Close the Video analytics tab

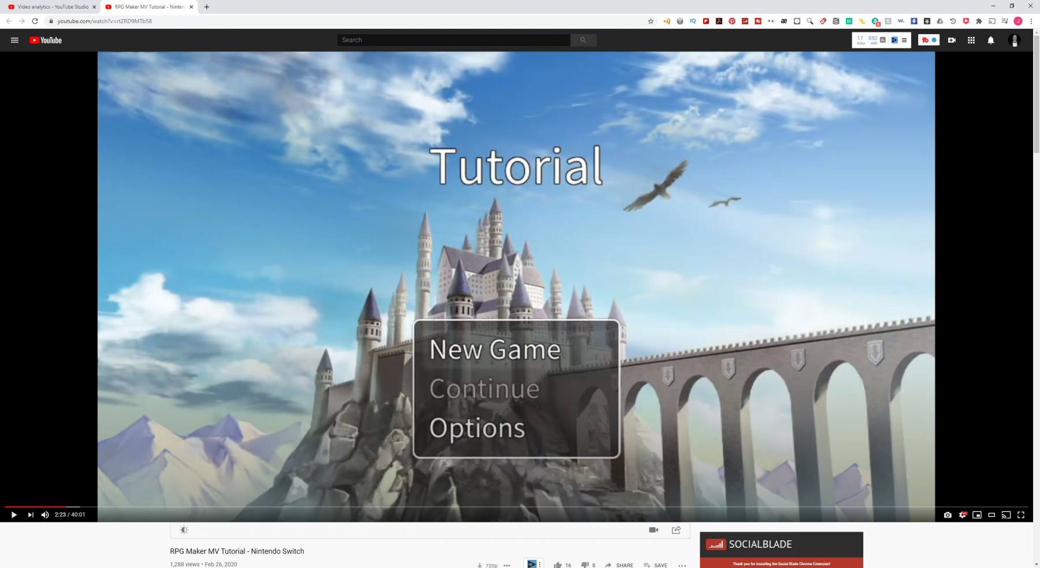tap(94, 7)
